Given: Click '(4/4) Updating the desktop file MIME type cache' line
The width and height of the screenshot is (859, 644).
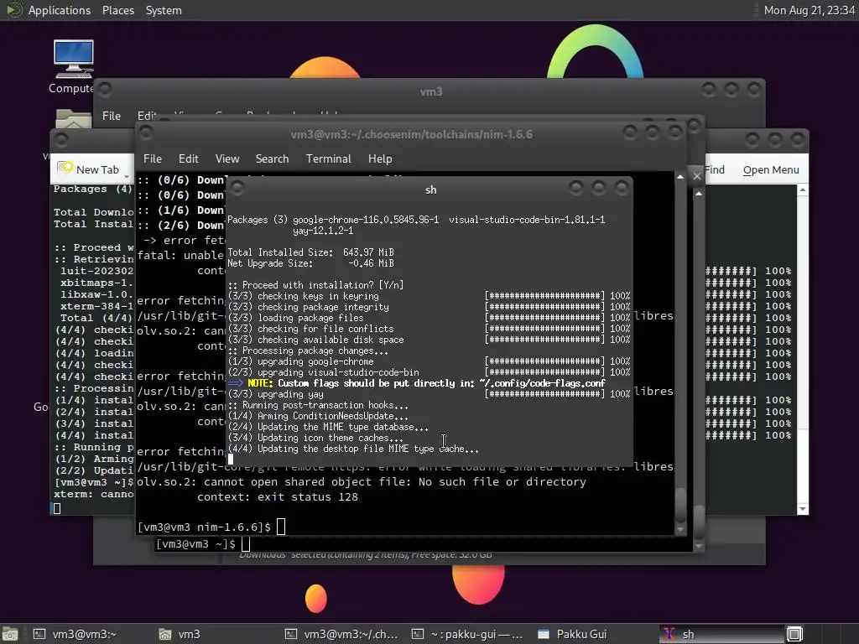Looking at the screenshot, I should (353, 449).
